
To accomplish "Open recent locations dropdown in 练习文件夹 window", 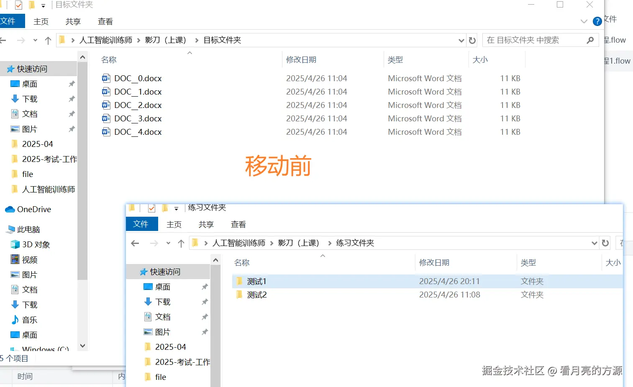I will 168,243.
